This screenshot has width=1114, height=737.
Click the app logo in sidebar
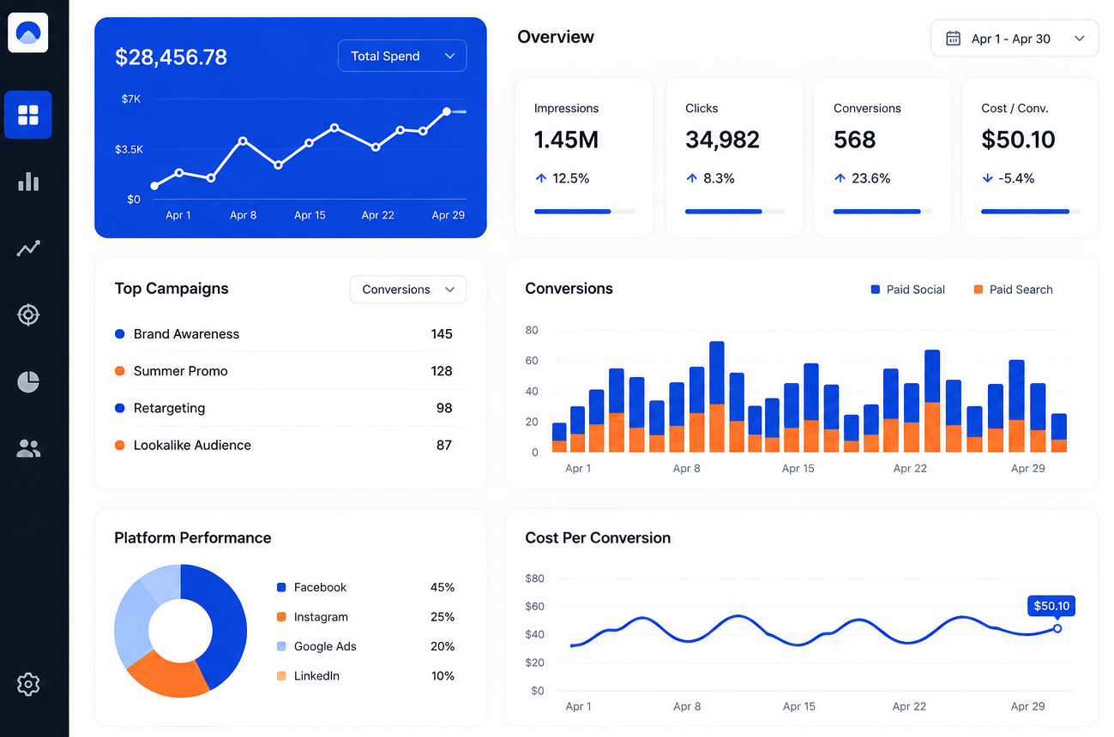coord(28,33)
